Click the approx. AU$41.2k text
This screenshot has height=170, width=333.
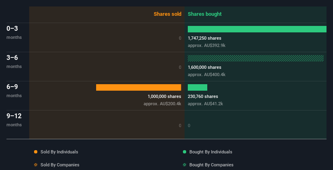[x=205, y=104]
